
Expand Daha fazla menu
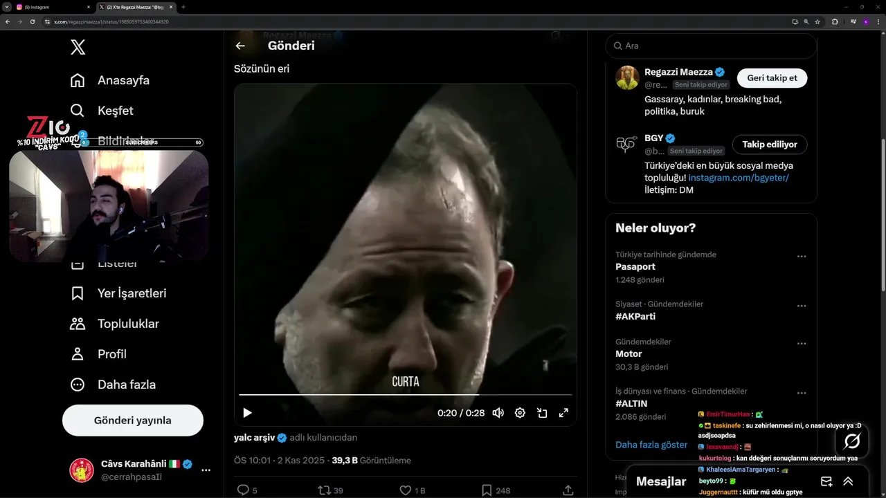pos(113,385)
